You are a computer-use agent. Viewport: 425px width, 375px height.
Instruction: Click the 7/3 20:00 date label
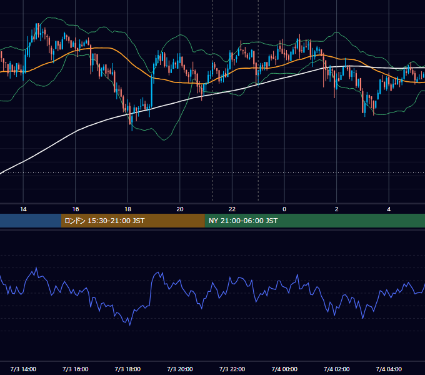click(180, 369)
